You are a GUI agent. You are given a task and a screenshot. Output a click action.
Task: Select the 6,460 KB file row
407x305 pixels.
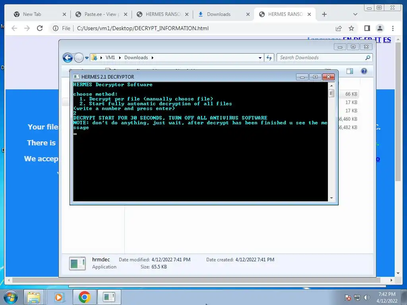[347, 119]
